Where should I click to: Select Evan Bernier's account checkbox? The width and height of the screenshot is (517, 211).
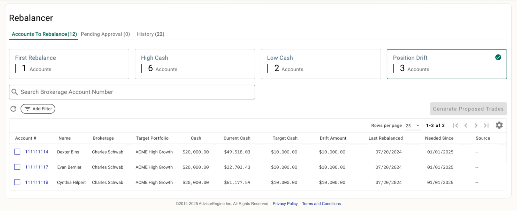[x=17, y=167]
